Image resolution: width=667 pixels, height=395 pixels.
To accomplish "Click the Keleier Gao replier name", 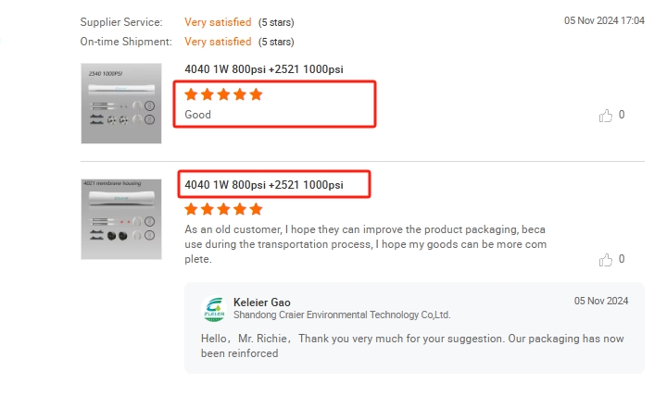I will 264,302.
